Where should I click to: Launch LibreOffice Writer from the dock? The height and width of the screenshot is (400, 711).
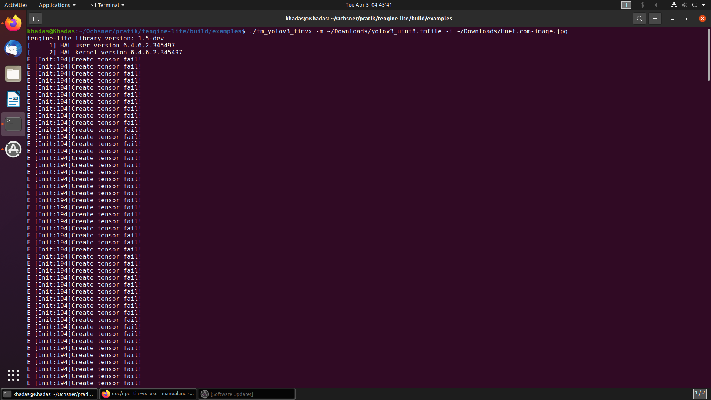click(x=13, y=99)
